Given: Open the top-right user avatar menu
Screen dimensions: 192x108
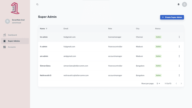Looking at the screenshot, I should (184, 4).
